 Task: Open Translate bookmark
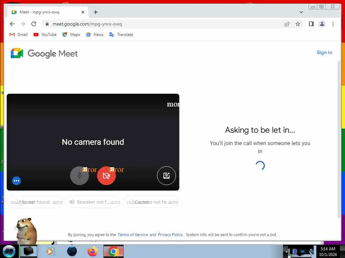tap(121, 35)
